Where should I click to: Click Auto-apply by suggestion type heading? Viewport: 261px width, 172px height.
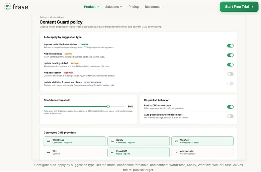pos(63,37)
